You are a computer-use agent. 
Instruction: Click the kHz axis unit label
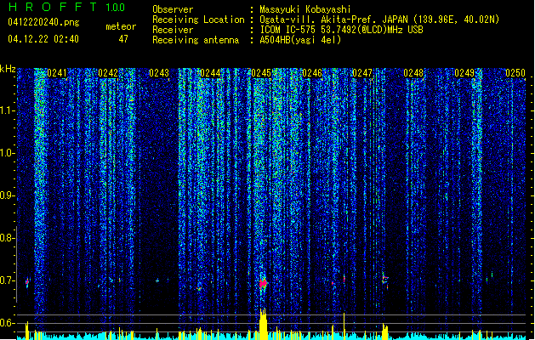(8, 69)
